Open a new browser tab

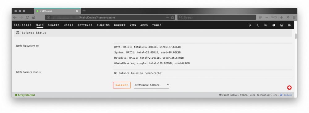tap(84, 11)
